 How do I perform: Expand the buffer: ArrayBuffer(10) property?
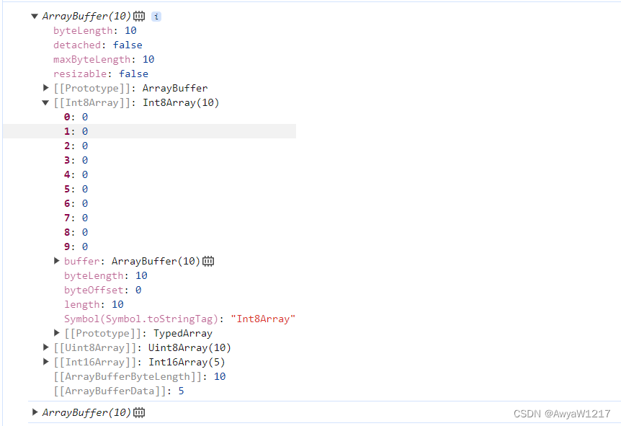(x=57, y=260)
